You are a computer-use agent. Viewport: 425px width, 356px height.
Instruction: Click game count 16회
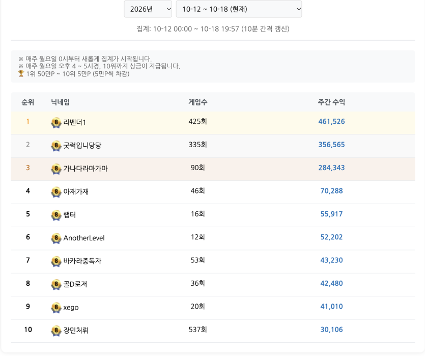(x=198, y=214)
